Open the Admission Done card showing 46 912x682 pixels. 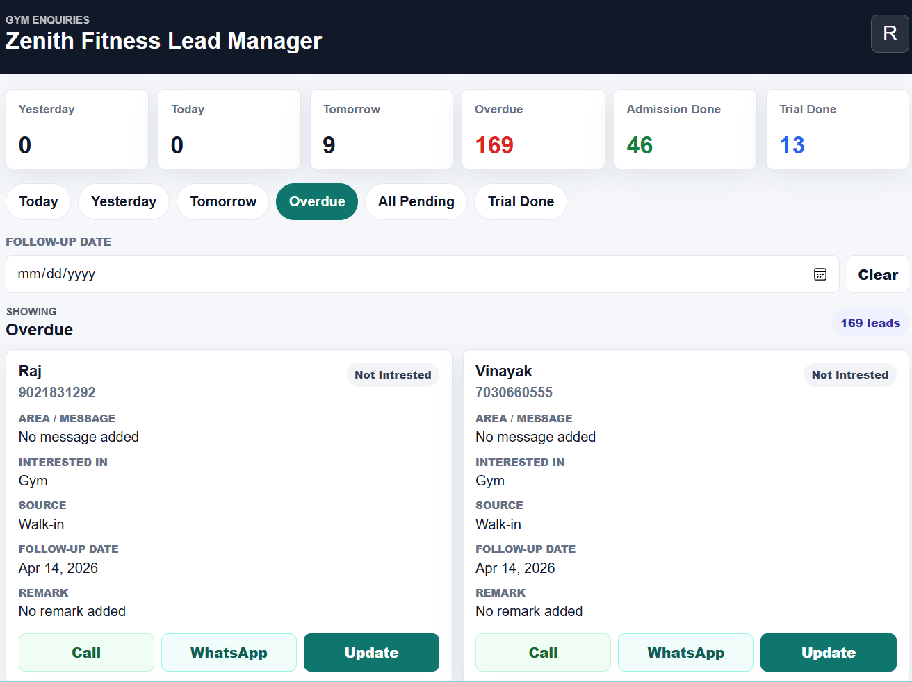click(x=685, y=129)
